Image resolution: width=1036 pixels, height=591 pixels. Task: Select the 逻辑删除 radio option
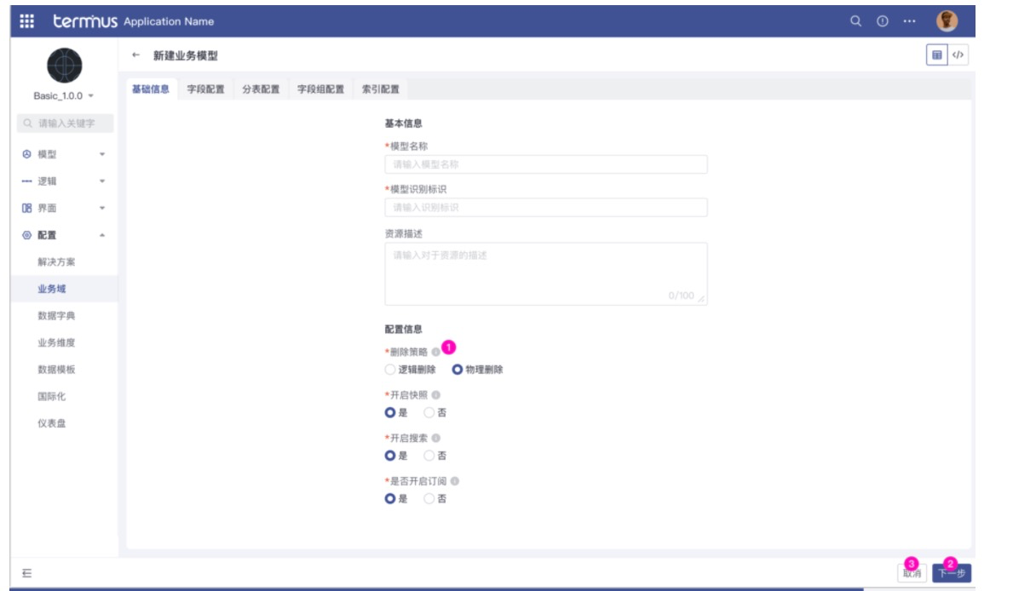click(x=390, y=370)
